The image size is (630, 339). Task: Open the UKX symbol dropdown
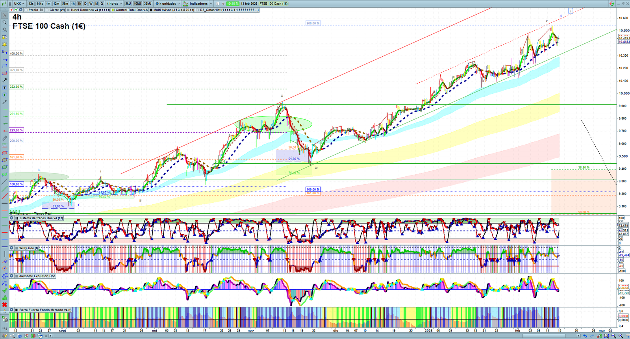pos(19,4)
